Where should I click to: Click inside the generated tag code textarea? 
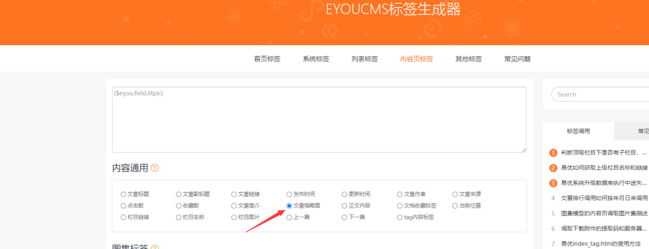pyautogui.click(x=319, y=120)
